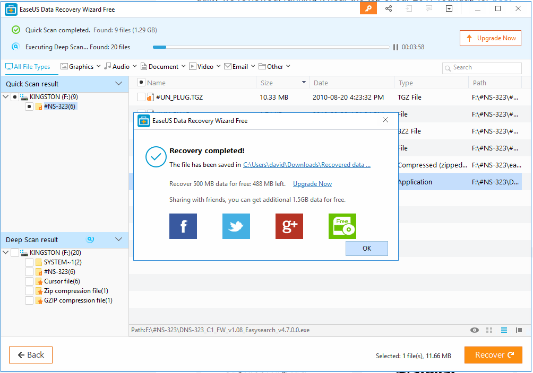Click Upgrade Now link in dialog

(312, 184)
